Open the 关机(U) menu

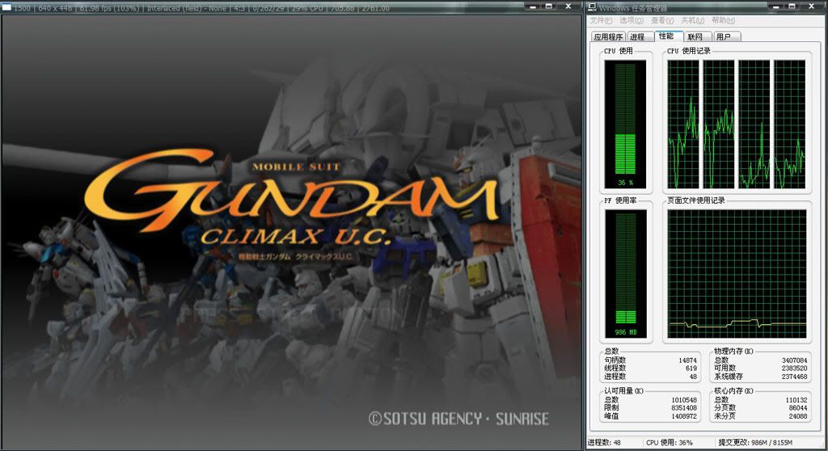click(x=693, y=20)
